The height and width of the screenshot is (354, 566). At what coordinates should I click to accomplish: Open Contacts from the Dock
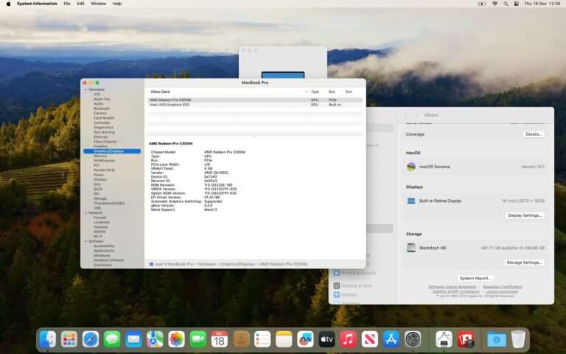241,339
